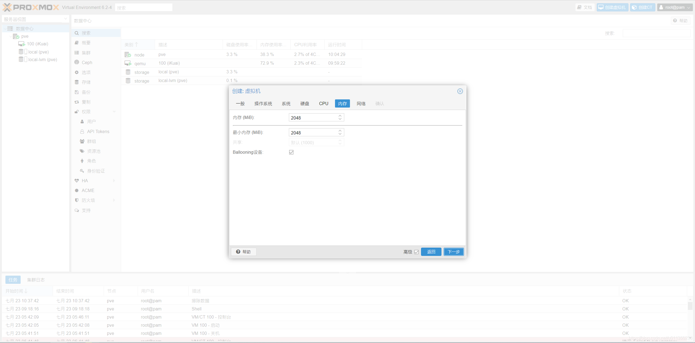Click the Ceph icon in sidebar

point(77,62)
